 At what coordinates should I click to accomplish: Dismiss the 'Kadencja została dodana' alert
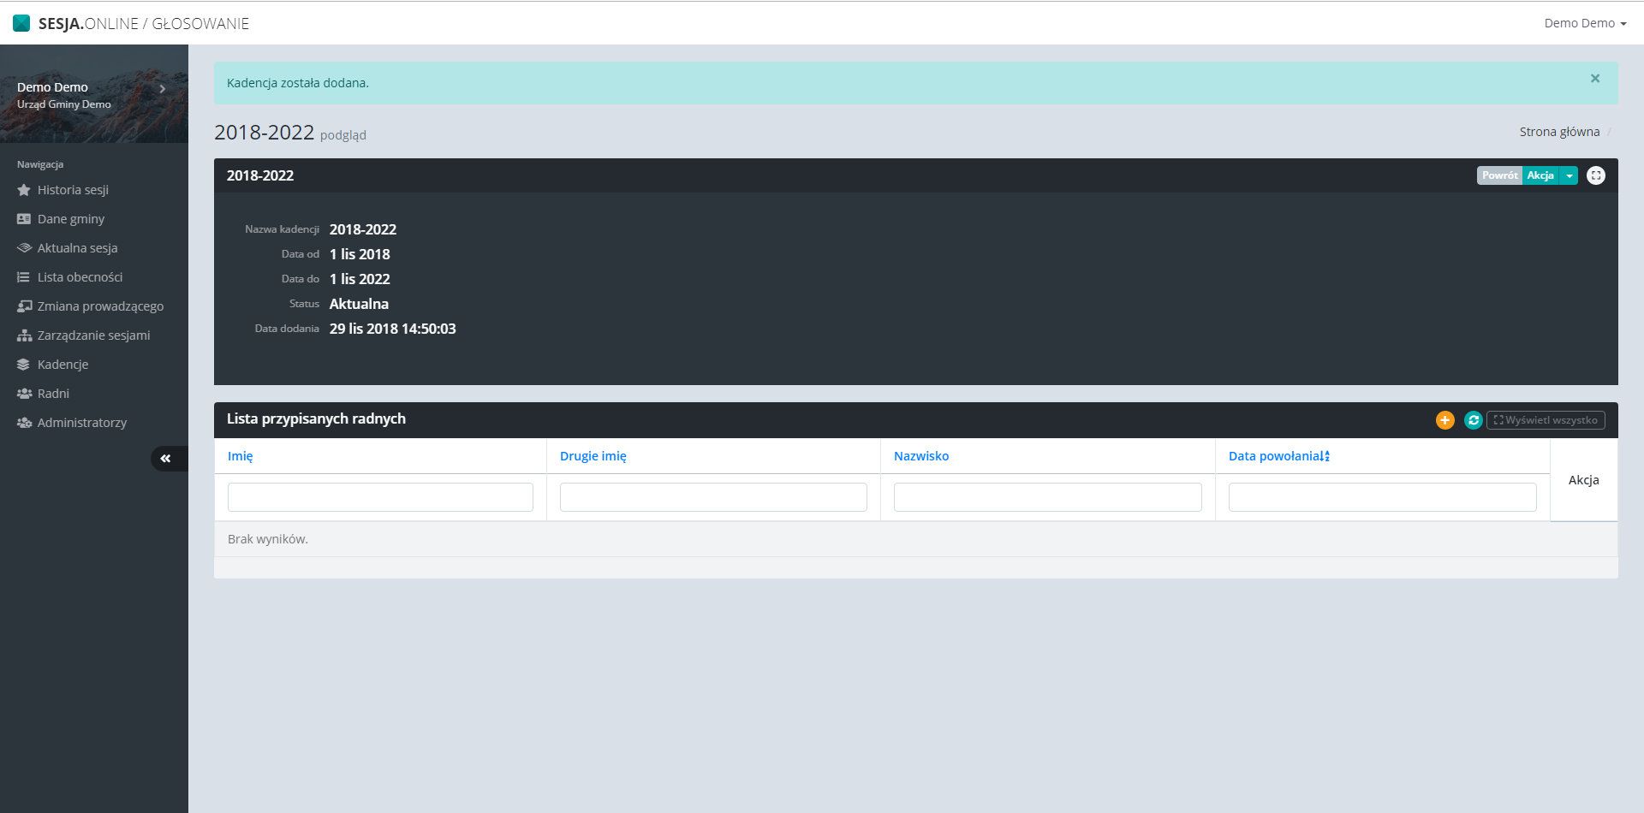(1594, 79)
